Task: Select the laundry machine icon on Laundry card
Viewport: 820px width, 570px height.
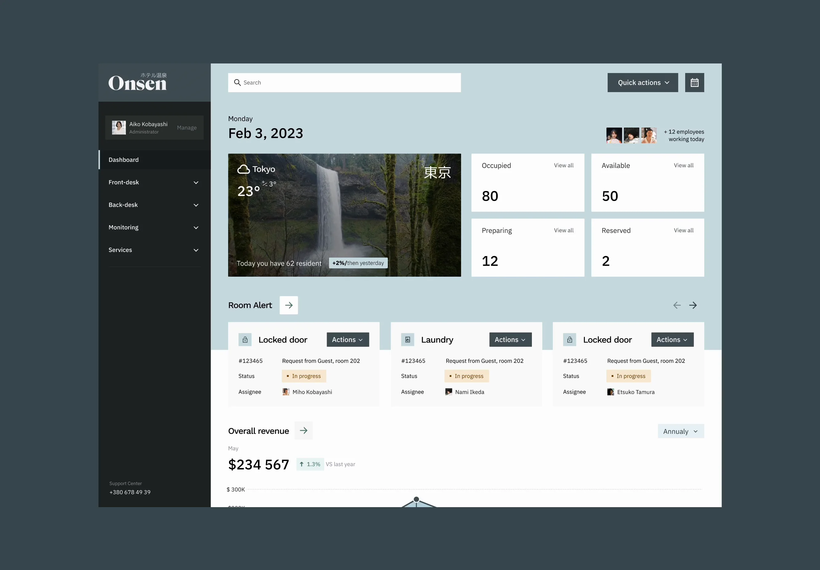Action: [x=408, y=339]
